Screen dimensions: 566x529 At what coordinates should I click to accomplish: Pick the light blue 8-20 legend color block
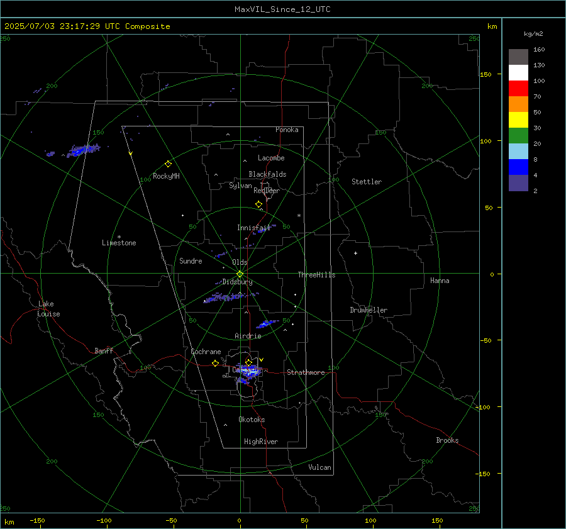click(x=518, y=152)
